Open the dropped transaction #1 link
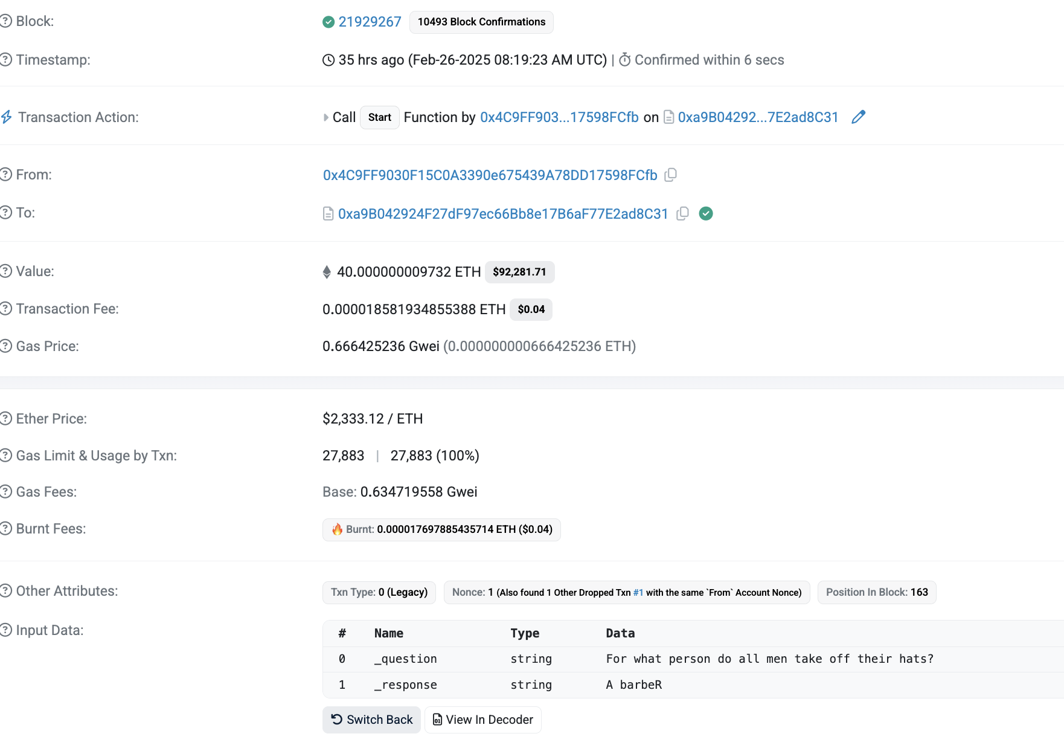The image size is (1064, 748). [638, 593]
